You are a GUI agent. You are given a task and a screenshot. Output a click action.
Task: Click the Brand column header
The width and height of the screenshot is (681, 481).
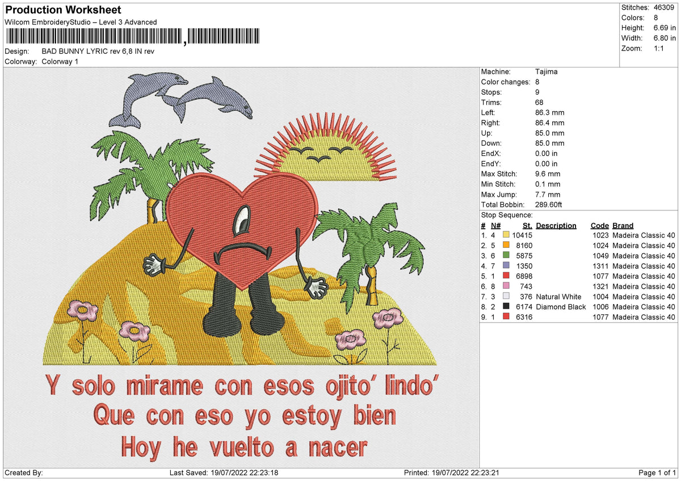click(x=623, y=226)
